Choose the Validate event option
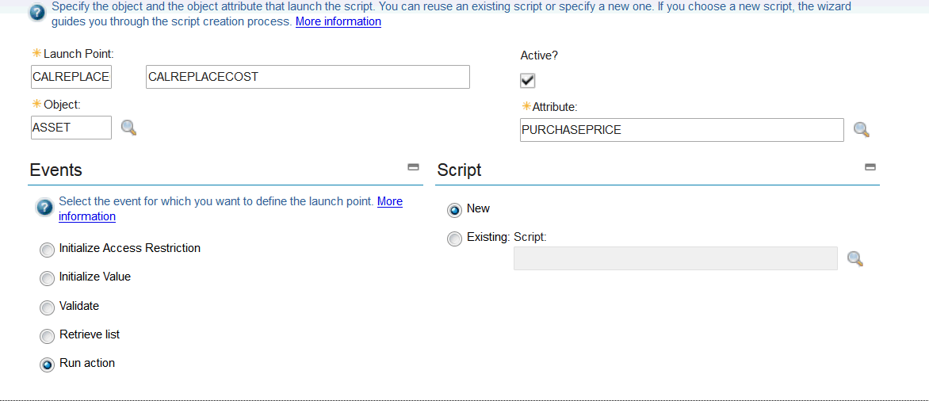 pyautogui.click(x=48, y=307)
